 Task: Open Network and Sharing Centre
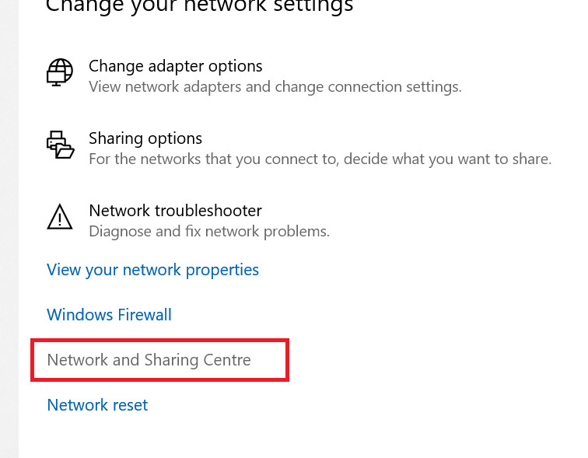click(149, 360)
